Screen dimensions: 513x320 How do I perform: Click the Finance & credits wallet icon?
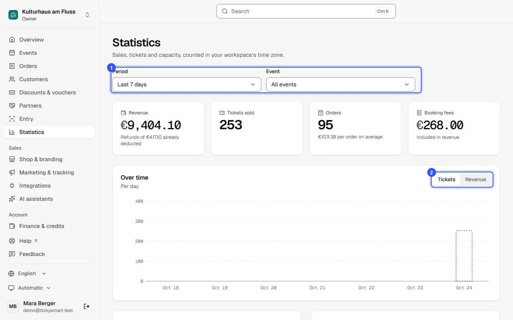point(12,226)
